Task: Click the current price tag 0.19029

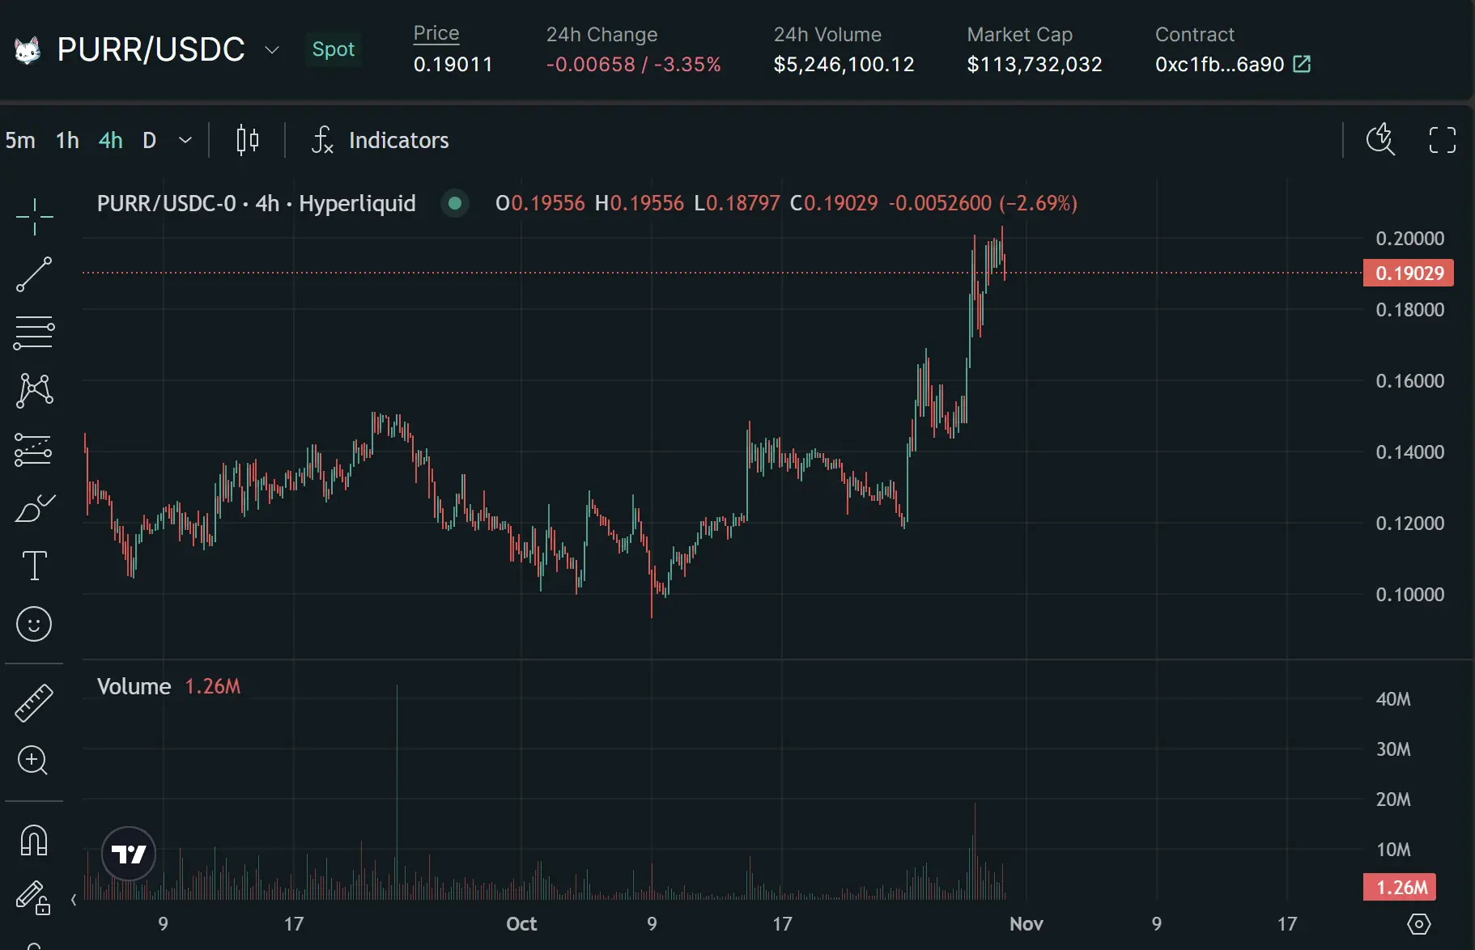Action: (x=1409, y=273)
